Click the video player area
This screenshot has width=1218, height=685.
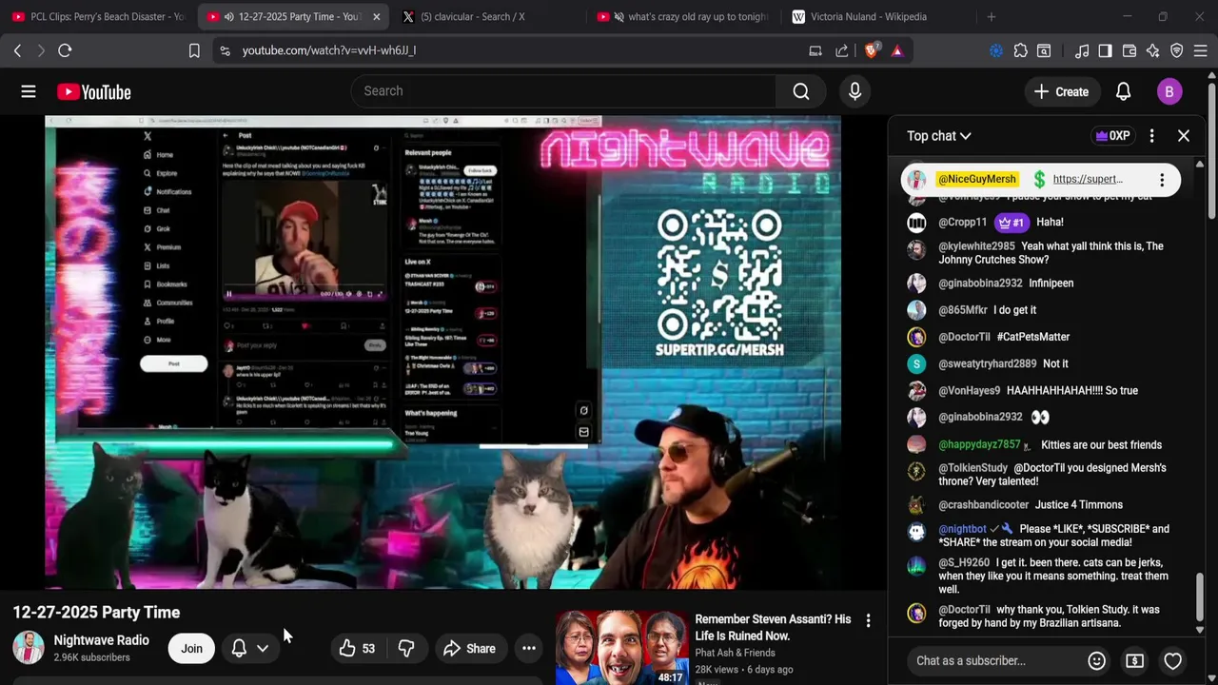coord(442,352)
